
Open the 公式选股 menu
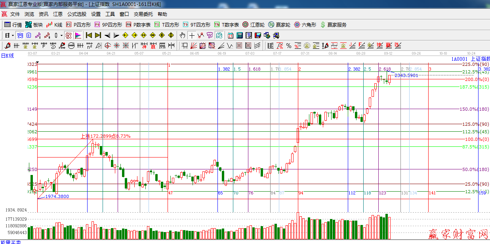click(76, 14)
